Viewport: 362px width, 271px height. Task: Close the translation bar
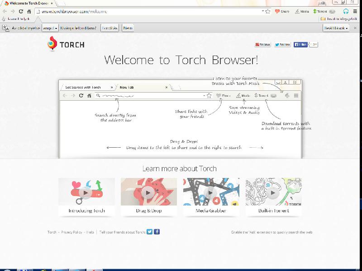point(355,28)
